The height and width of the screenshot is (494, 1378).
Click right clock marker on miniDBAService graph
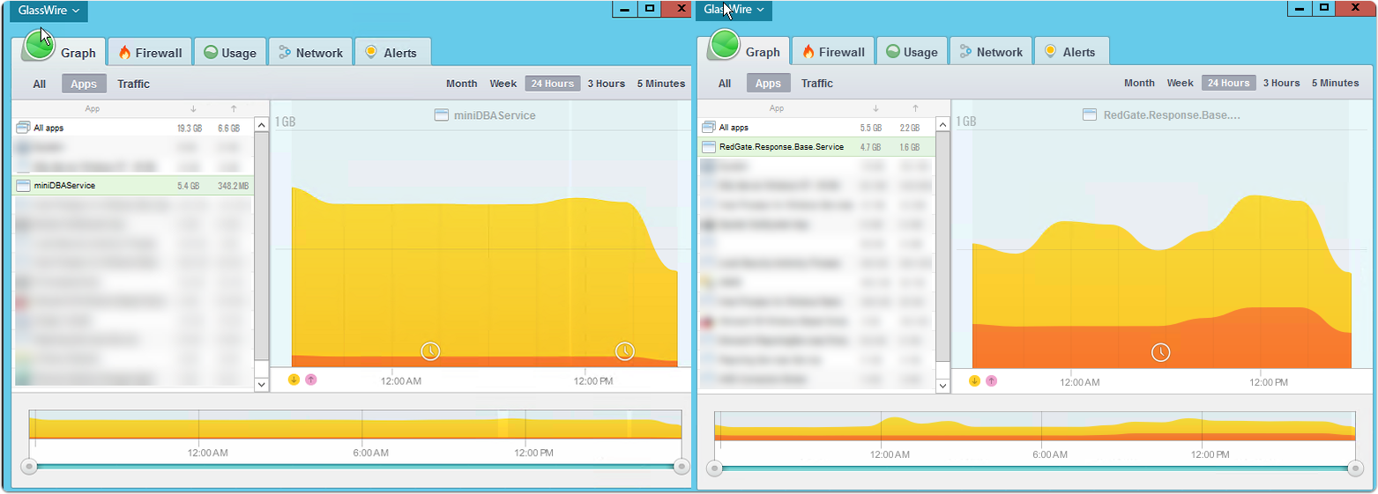point(624,351)
